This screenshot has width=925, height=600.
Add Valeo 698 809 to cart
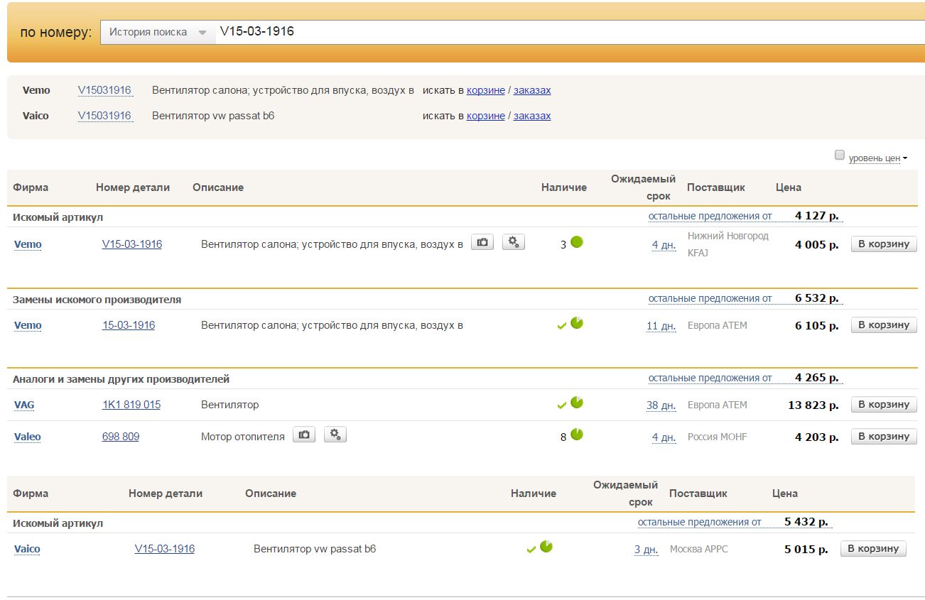coord(884,437)
